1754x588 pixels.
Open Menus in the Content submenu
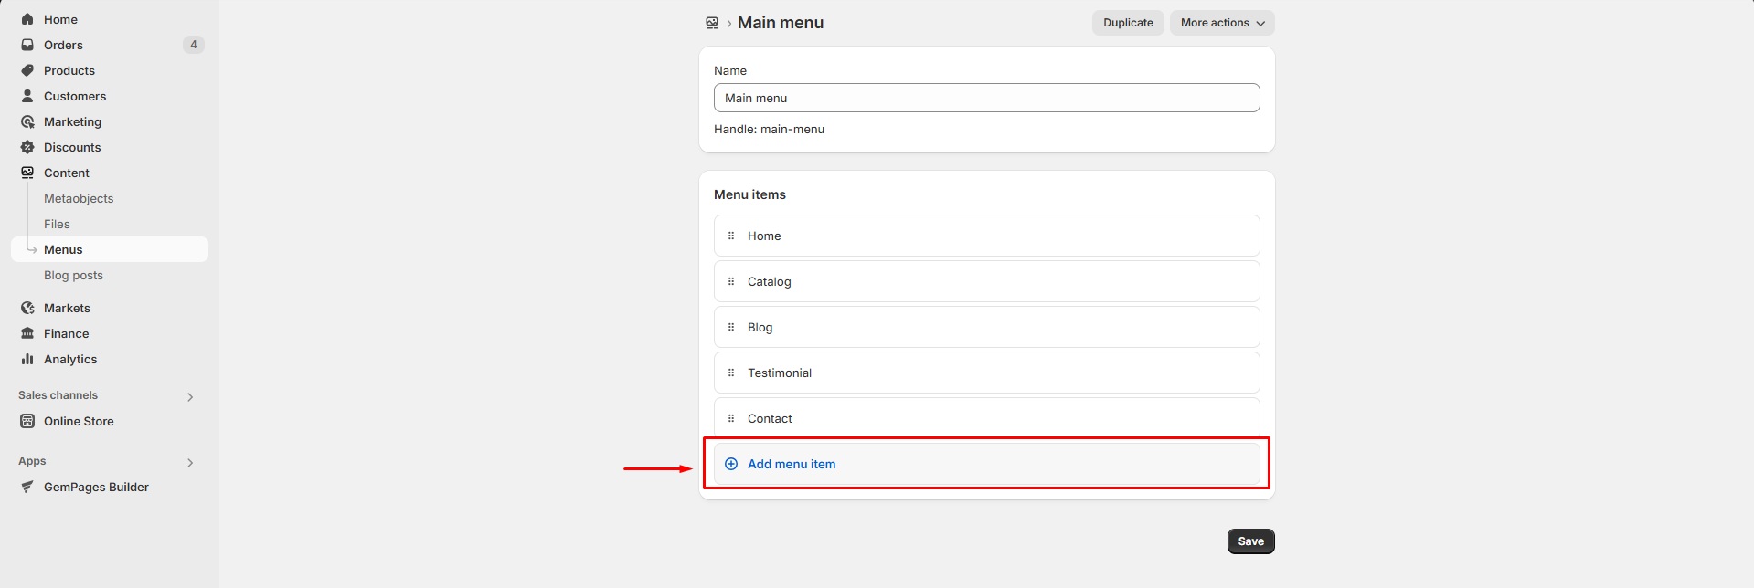(x=63, y=249)
